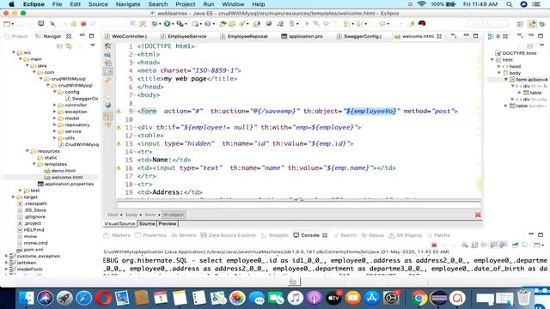Click Collapse All icon in Navigator panel
The height and width of the screenshot is (309, 550).
pyautogui.click(x=59, y=45)
